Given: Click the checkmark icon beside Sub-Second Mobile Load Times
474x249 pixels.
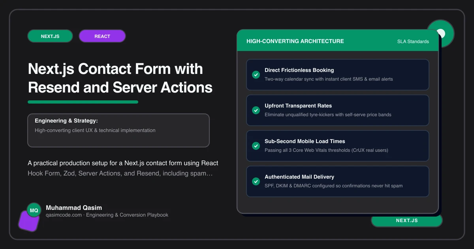Looking at the screenshot, I should coord(256,146).
